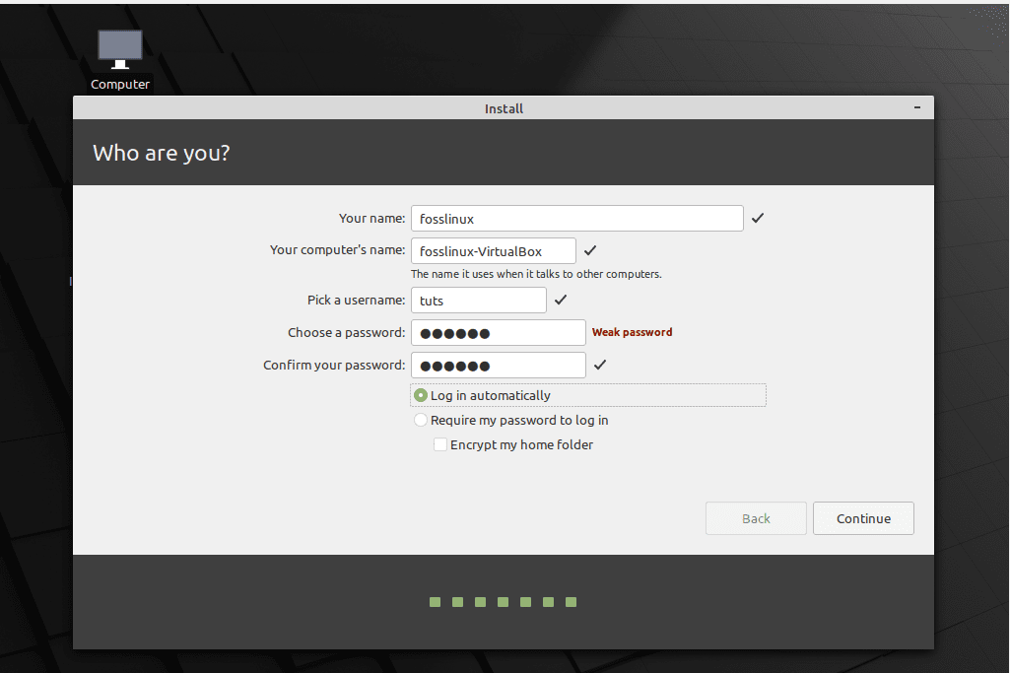Click the checkmark beside Your name field

pos(758,218)
